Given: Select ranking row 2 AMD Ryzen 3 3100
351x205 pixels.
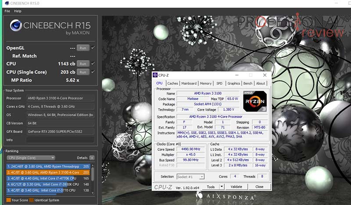Looking at the screenshot, I should pos(48,172).
